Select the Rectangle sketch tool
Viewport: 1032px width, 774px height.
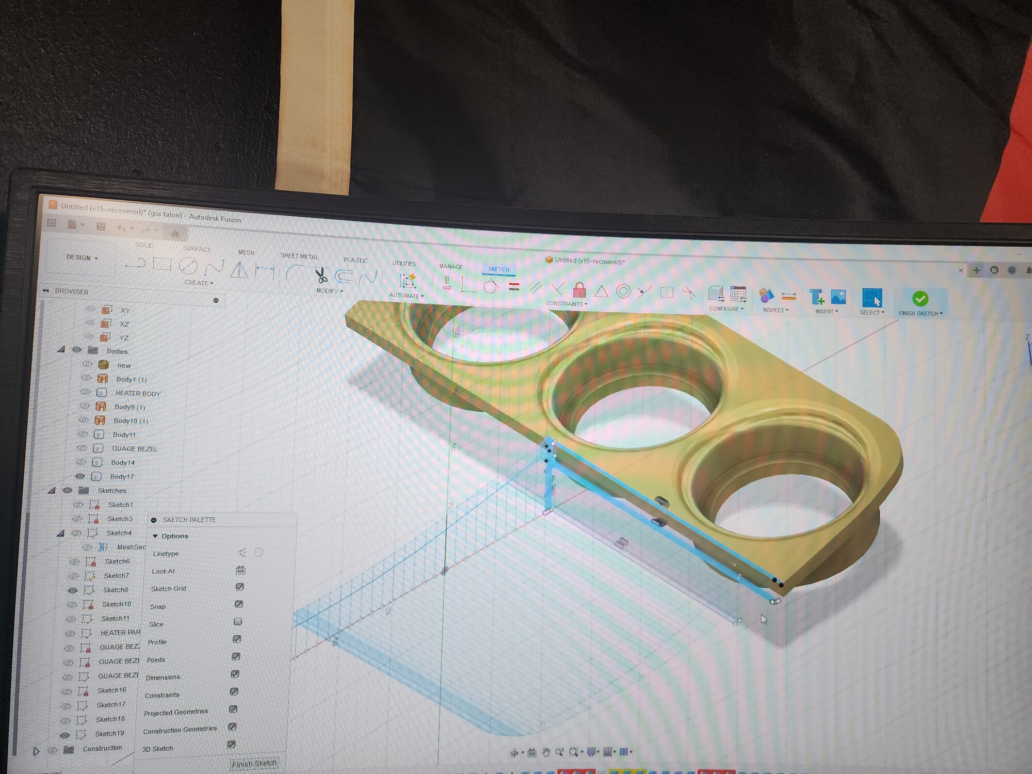[162, 265]
